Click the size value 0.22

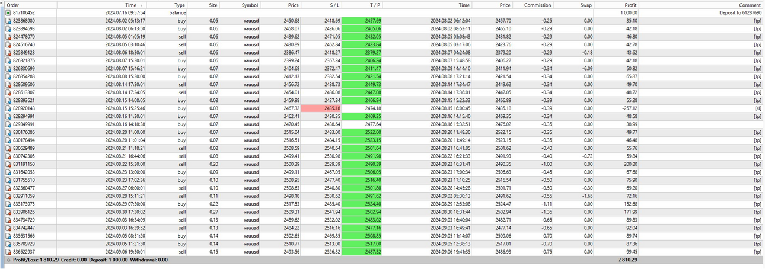213,204
